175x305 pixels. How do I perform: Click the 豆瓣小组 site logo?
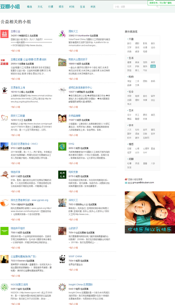point(10,6)
